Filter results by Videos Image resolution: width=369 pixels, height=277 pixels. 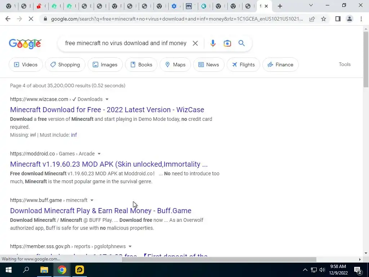(26, 65)
